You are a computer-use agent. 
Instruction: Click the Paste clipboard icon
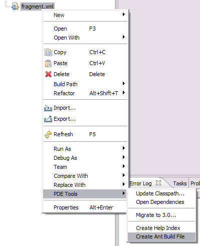click(x=48, y=63)
